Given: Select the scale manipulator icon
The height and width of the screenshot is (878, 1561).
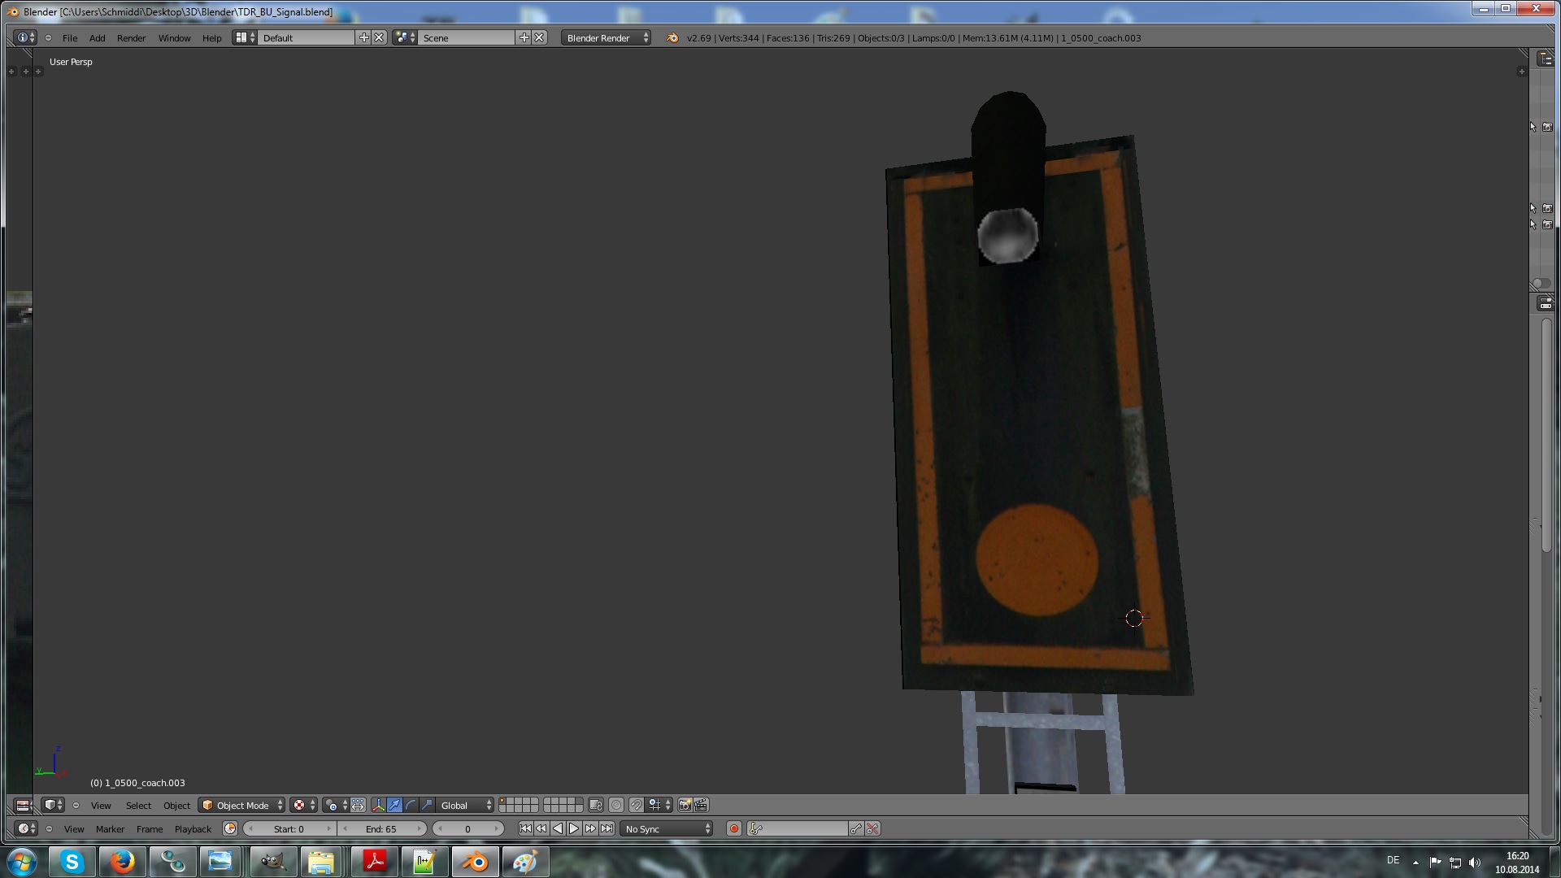Looking at the screenshot, I should (x=427, y=805).
